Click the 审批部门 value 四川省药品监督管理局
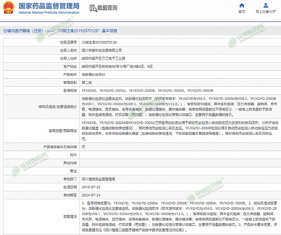This screenshot has height=235, width=281. [98, 179]
